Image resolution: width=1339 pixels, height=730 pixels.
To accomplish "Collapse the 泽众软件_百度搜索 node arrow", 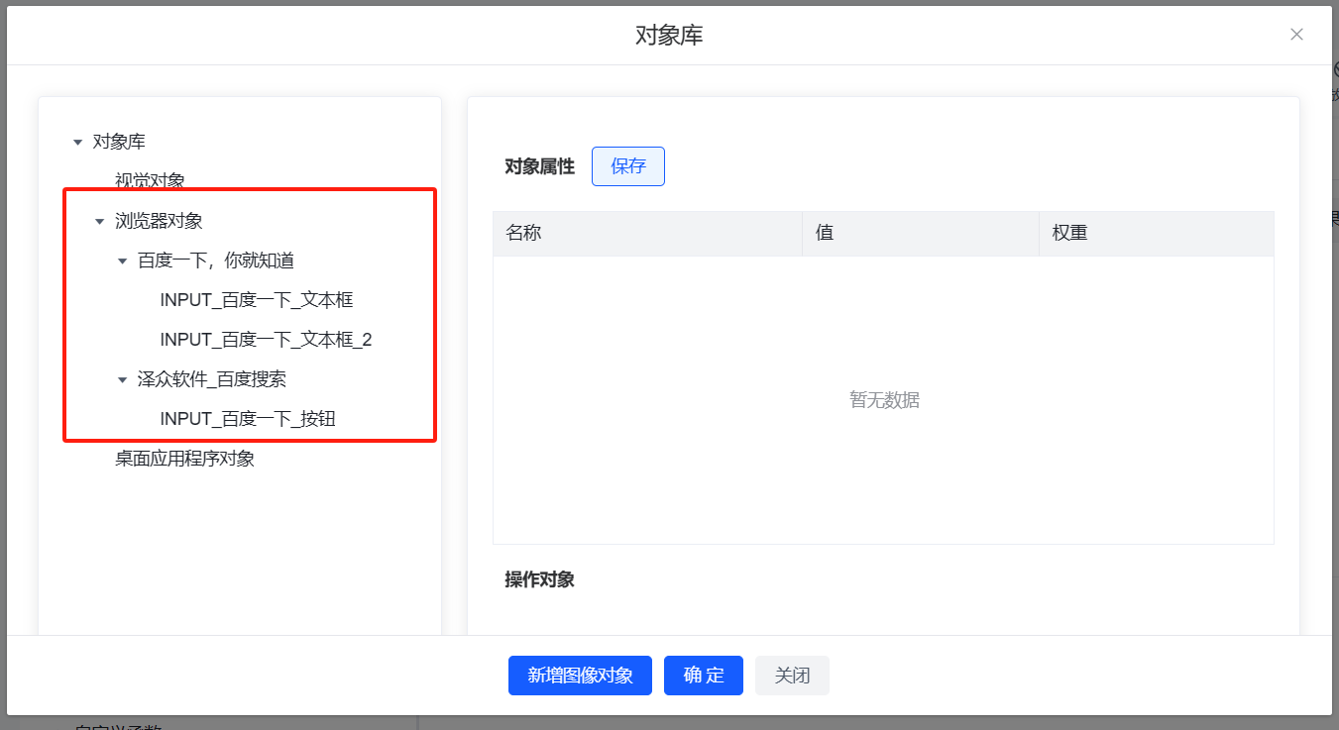I will click(122, 380).
